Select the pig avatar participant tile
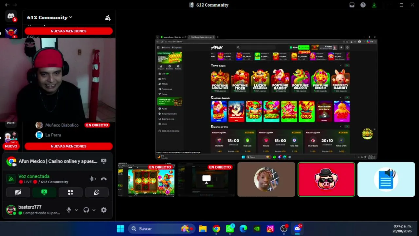This screenshot has height=236, width=419. coord(326,180)
